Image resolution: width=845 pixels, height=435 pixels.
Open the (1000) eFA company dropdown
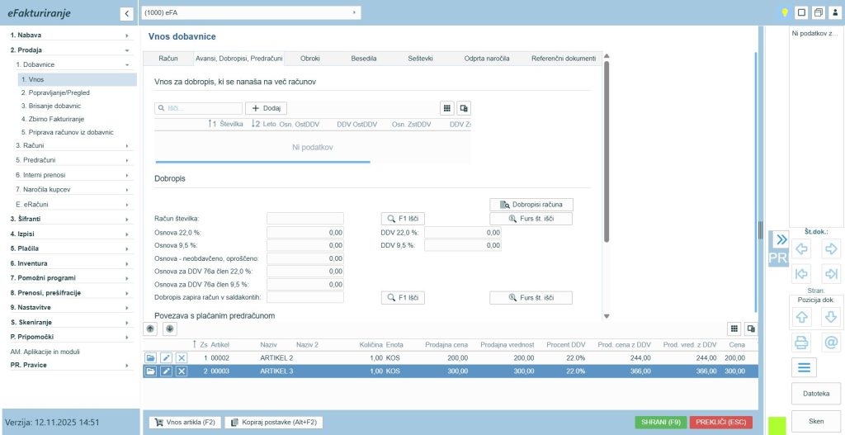click(251, 12)
